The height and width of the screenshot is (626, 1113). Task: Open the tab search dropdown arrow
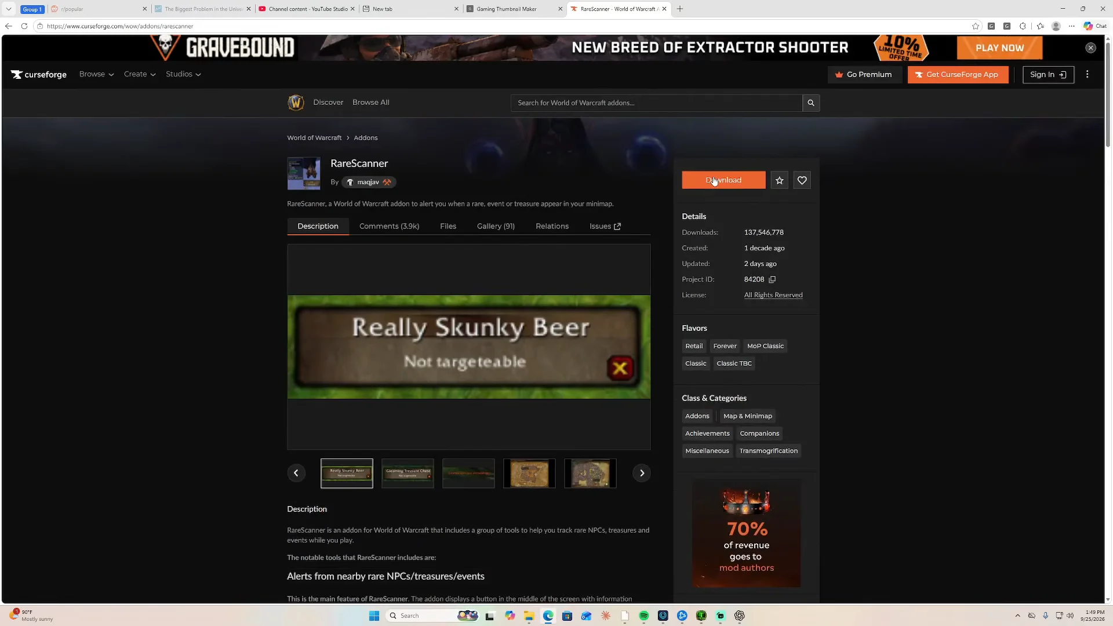[9, 9]
